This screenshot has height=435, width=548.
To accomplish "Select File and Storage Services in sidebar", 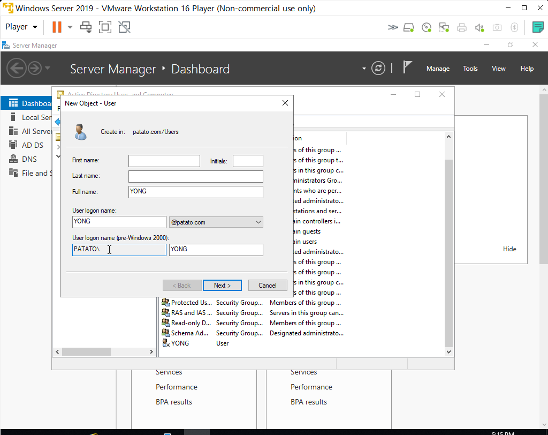I will coord(27,173).
